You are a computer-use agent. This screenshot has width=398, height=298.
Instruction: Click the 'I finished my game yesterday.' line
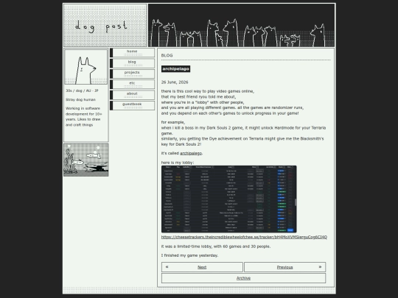(190, 255)
